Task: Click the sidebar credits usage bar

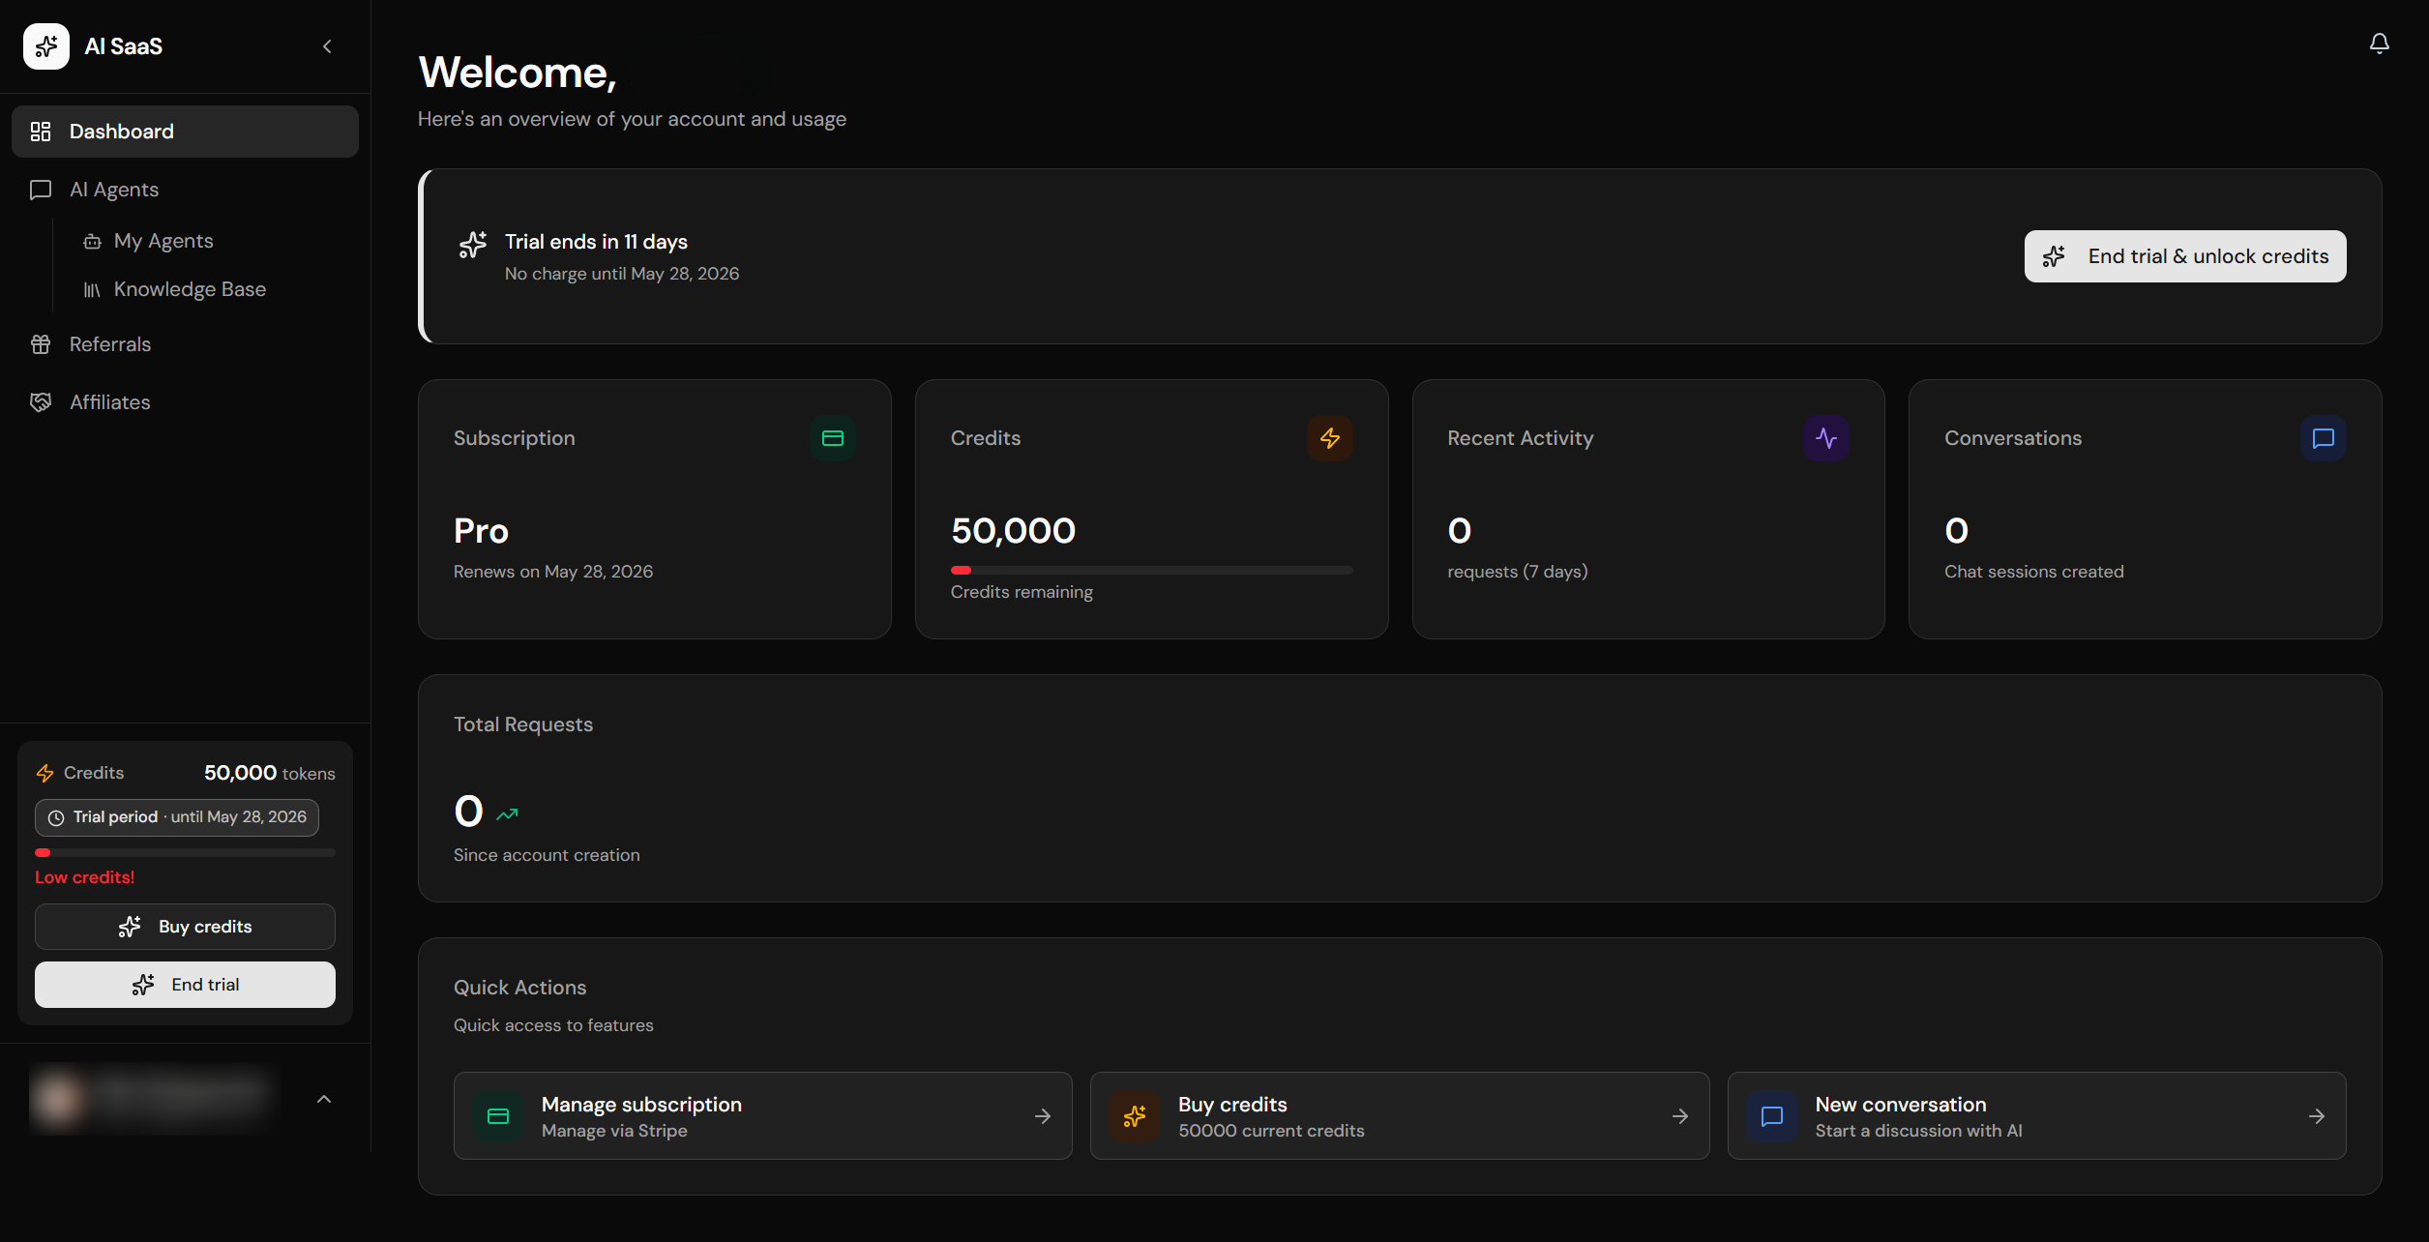Action: 185,853
